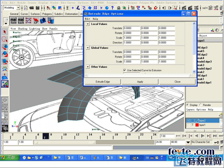
Task: Toggle layer2 visibility V box
Action: [188, 121]
